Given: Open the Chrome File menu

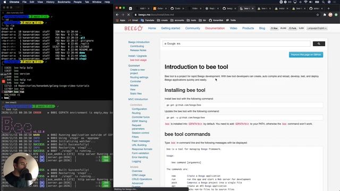Looking at the screenshot, I should point(24,2).
